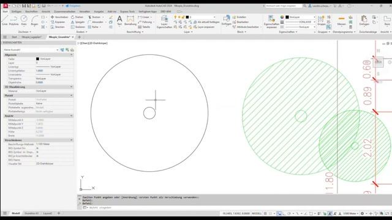Open the AutoCAD application menu logo
Screen dimensions: 392x220
coord(6,5)
